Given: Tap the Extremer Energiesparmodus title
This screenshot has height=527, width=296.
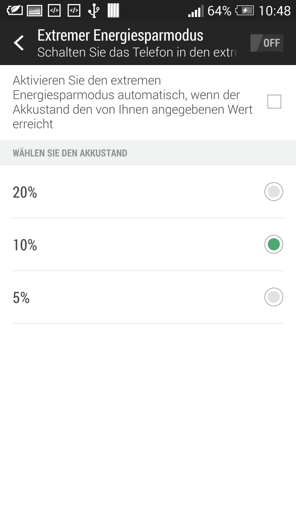Looking at the screenshot, I should (x=120, y=35).
